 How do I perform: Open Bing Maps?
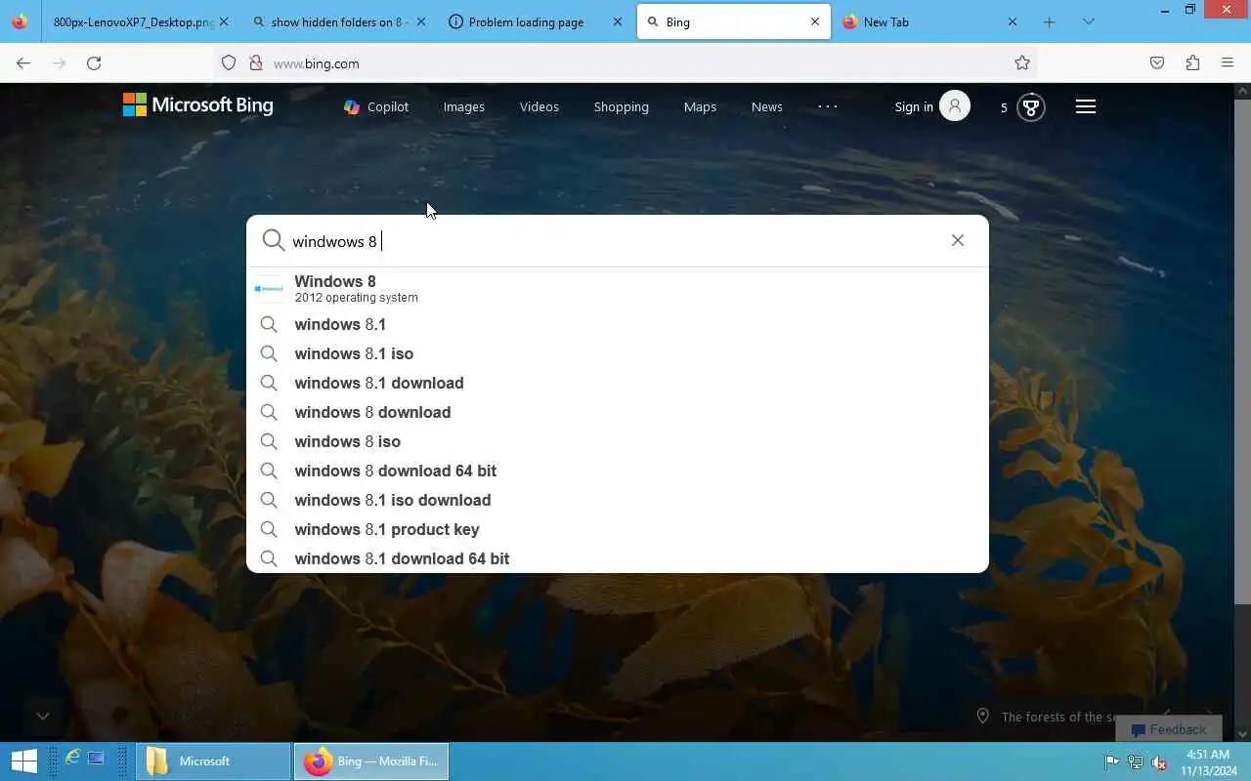tap(700, 106)
